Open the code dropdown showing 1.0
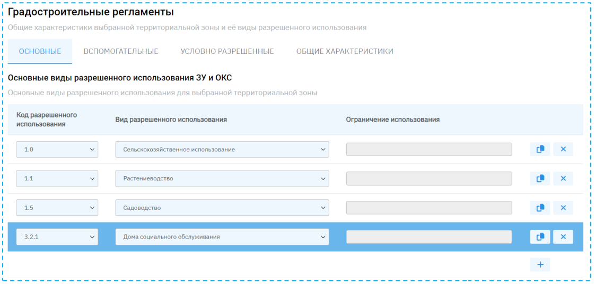 point(57,150)
